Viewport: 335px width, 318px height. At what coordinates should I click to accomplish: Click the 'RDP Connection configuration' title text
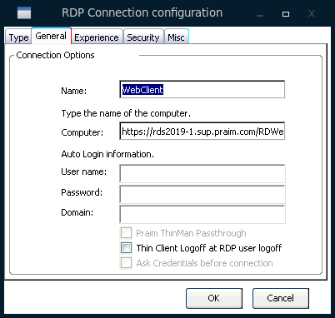[x=142, y=12]
